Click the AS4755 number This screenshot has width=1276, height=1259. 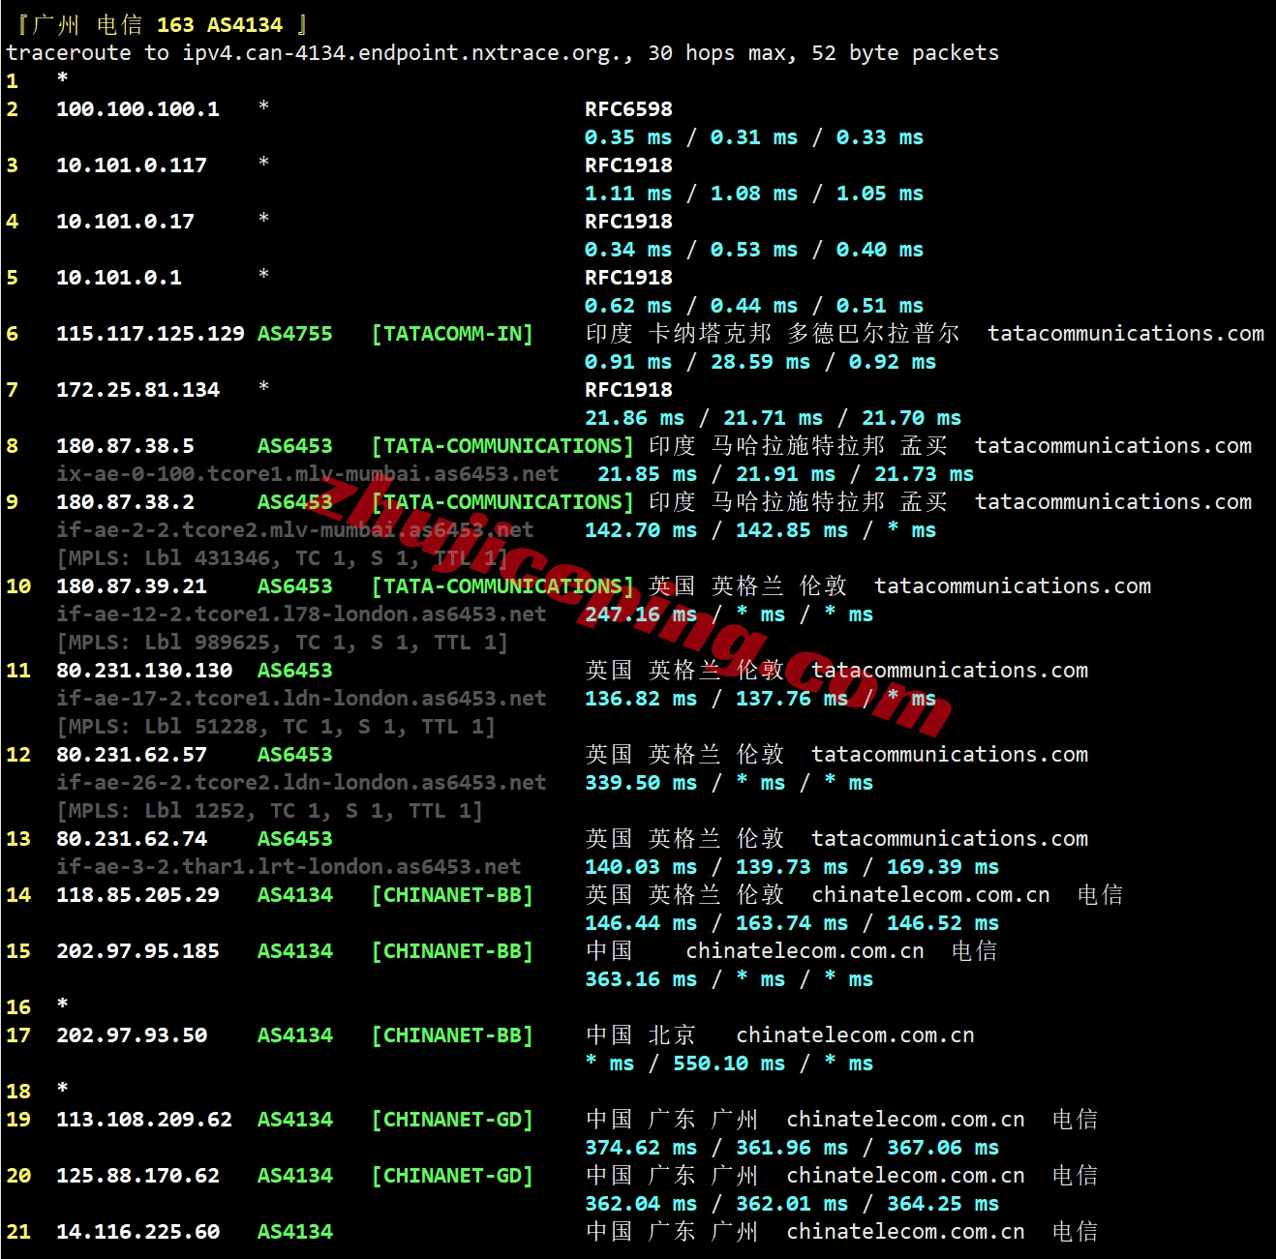(x=295, y=334)
